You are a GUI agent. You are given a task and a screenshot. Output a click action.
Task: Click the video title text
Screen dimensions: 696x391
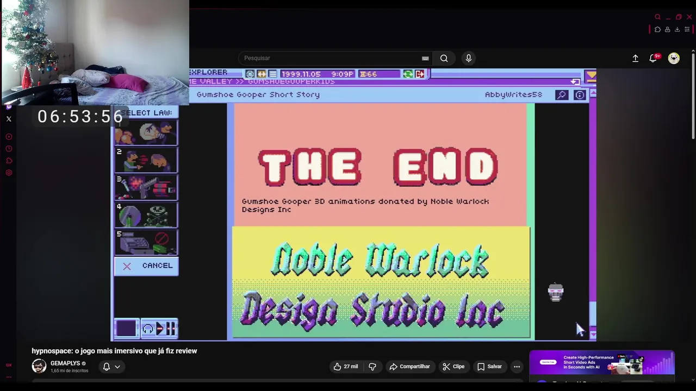point(114,351)
